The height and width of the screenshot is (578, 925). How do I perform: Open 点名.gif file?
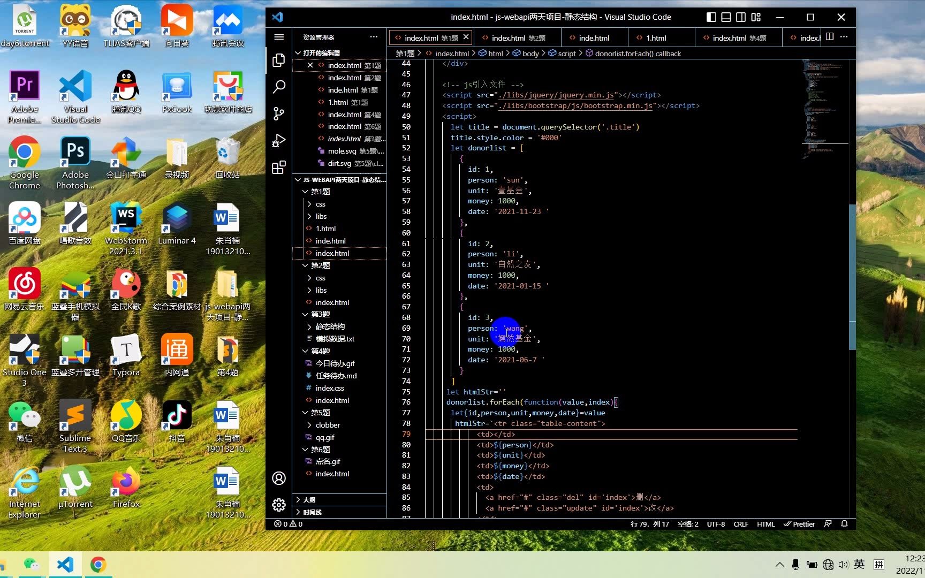coord(339,461)
